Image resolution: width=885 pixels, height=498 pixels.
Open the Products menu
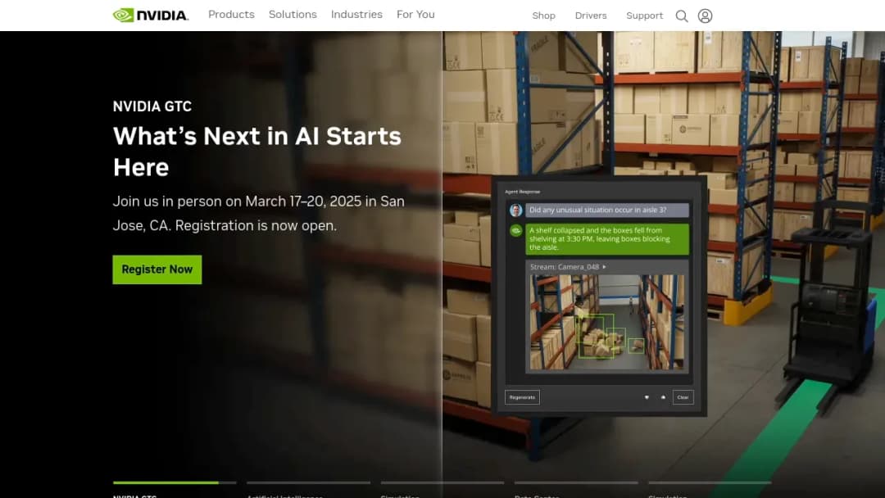coord(231,15)
